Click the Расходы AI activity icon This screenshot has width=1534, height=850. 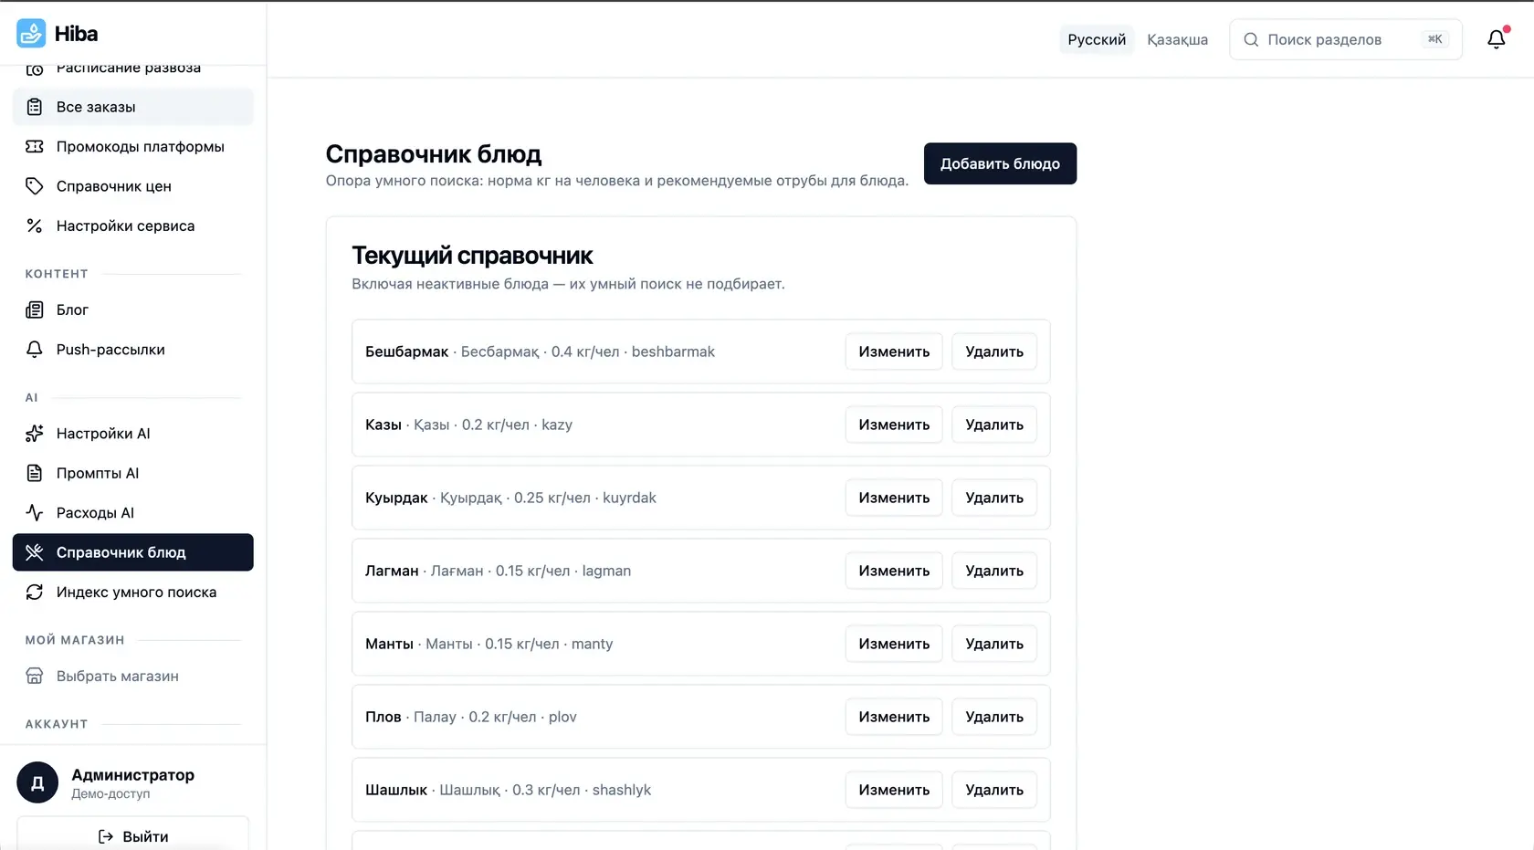(x=35, y=512)
